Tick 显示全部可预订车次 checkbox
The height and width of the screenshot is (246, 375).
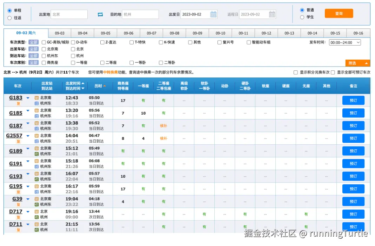(333, 73)
